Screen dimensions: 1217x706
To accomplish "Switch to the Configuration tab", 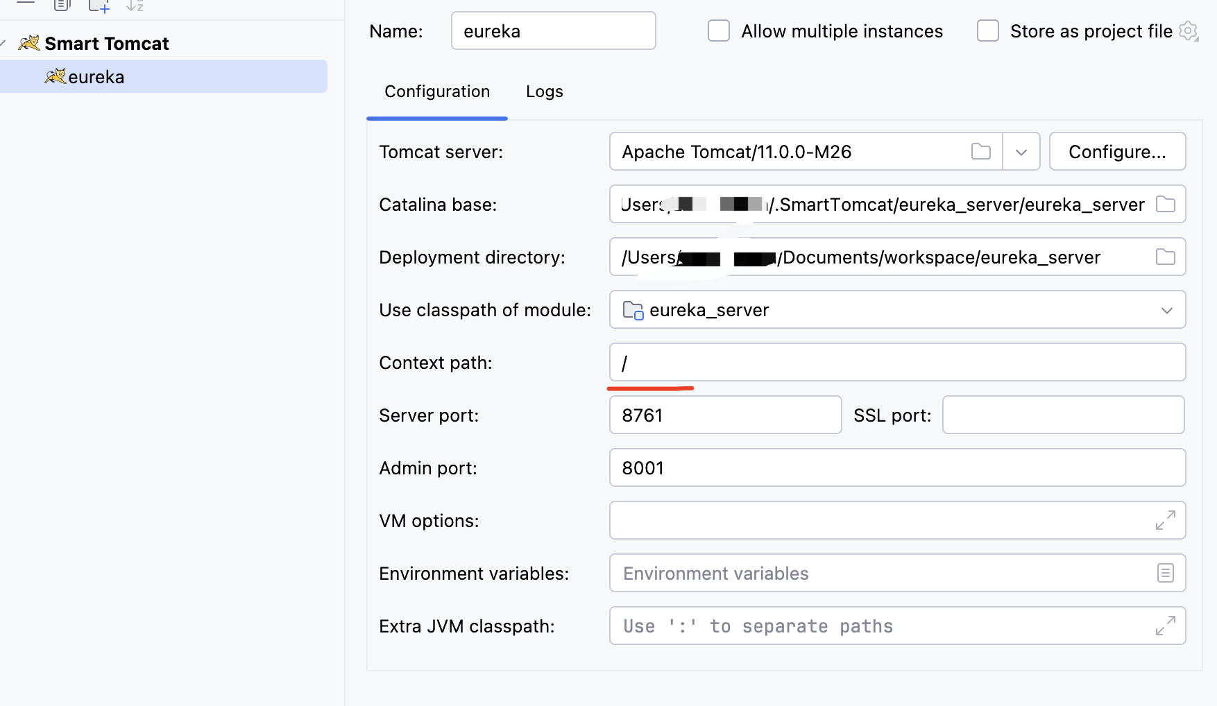I will point(437,92).
